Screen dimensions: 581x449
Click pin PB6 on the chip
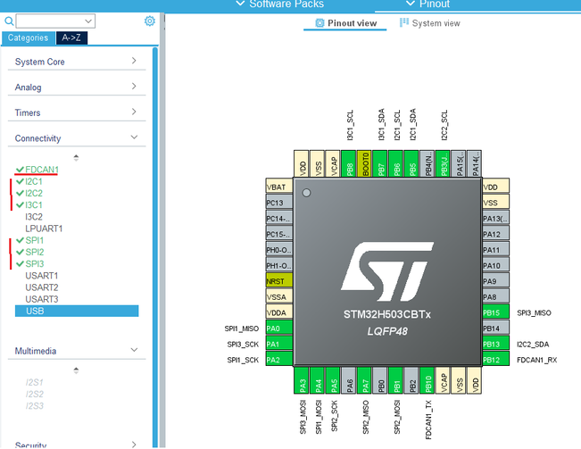click(x=395, y=163)
